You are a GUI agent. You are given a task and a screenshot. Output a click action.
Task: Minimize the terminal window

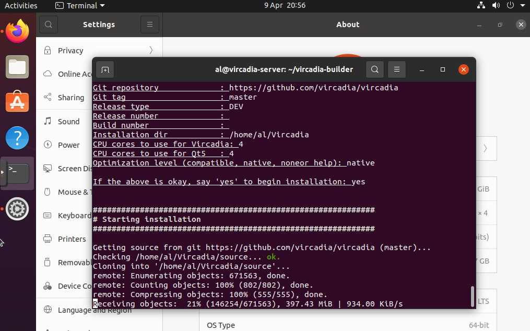tap(422, 69)
